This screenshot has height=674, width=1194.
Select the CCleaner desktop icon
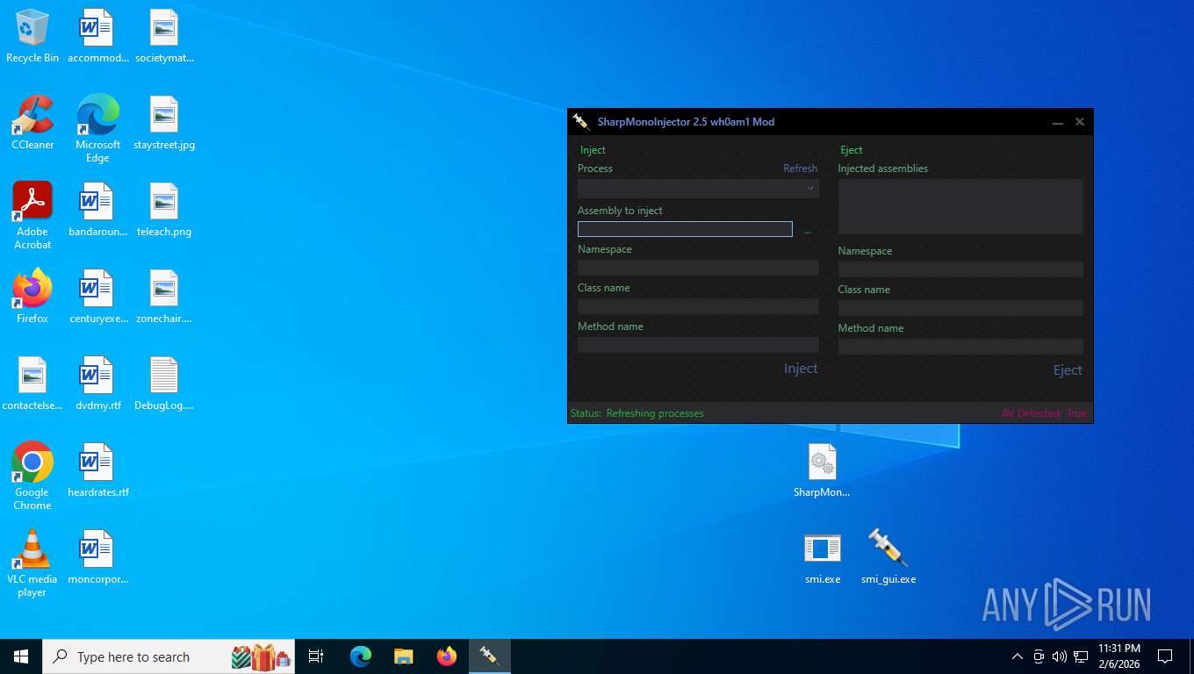[32, 123]
